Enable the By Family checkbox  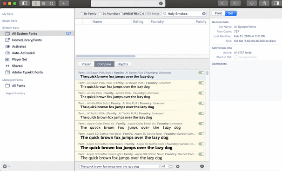click(81, 13)
